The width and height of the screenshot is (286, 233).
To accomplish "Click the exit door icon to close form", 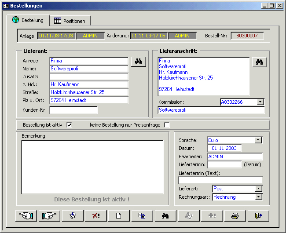I will (258, 216).
